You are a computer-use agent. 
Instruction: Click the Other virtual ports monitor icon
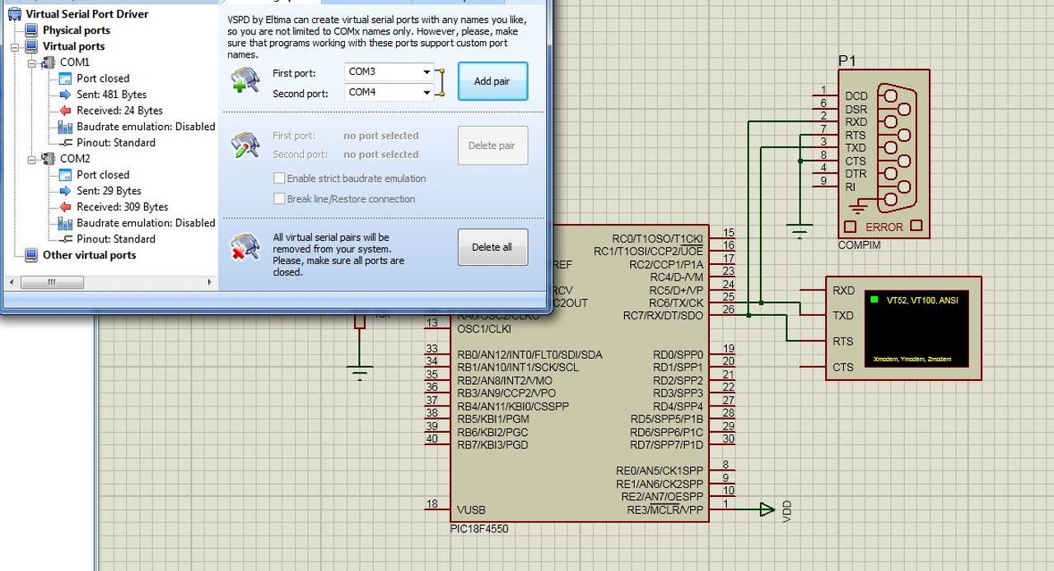(31, 255)
